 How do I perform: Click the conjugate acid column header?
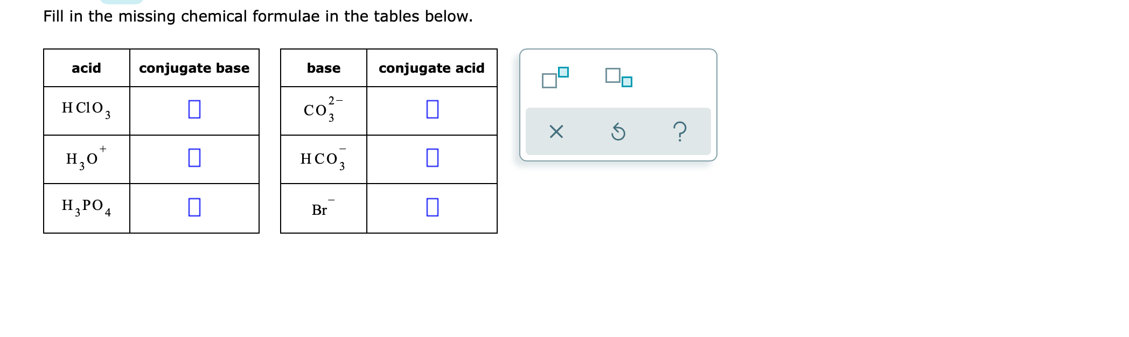pyautogui.click(x=432, y=68)
